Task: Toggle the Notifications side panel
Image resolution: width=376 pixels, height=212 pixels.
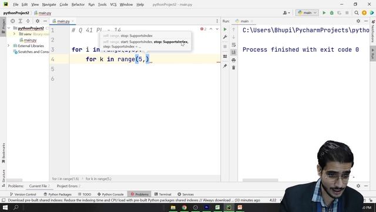Action: click(373, 31)
